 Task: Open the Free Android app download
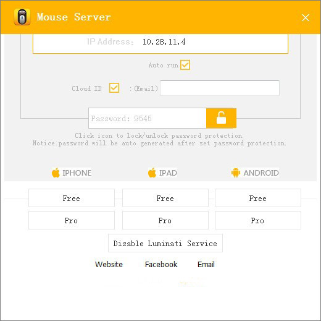click(x=258, y=198)
